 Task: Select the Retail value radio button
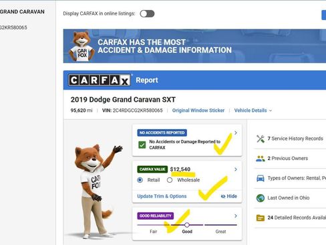pyautogui.click(x=140, y=180)
